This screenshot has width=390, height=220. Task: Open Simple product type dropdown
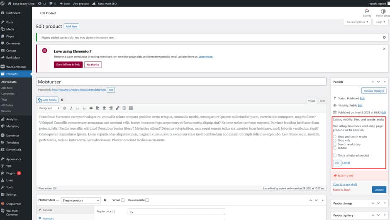(x=80, y=201)
